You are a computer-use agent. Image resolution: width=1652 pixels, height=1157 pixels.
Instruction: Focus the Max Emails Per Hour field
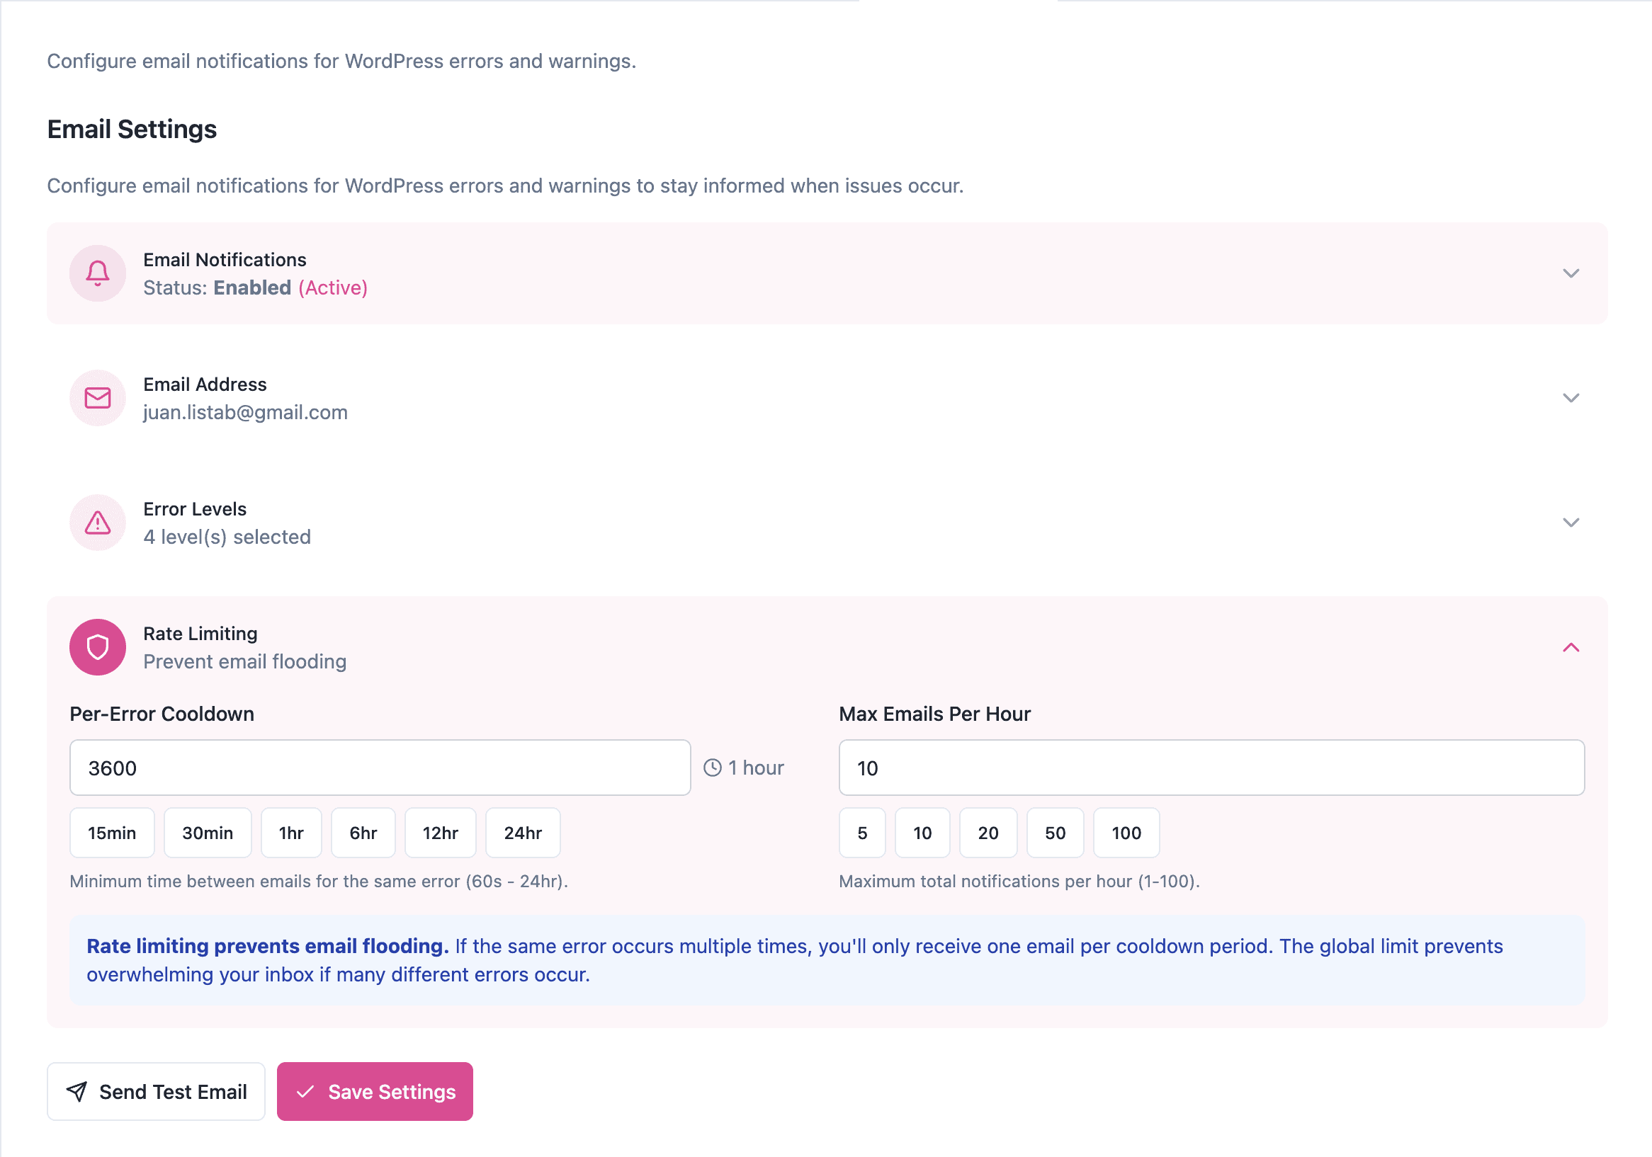[x=1211, y=768]
